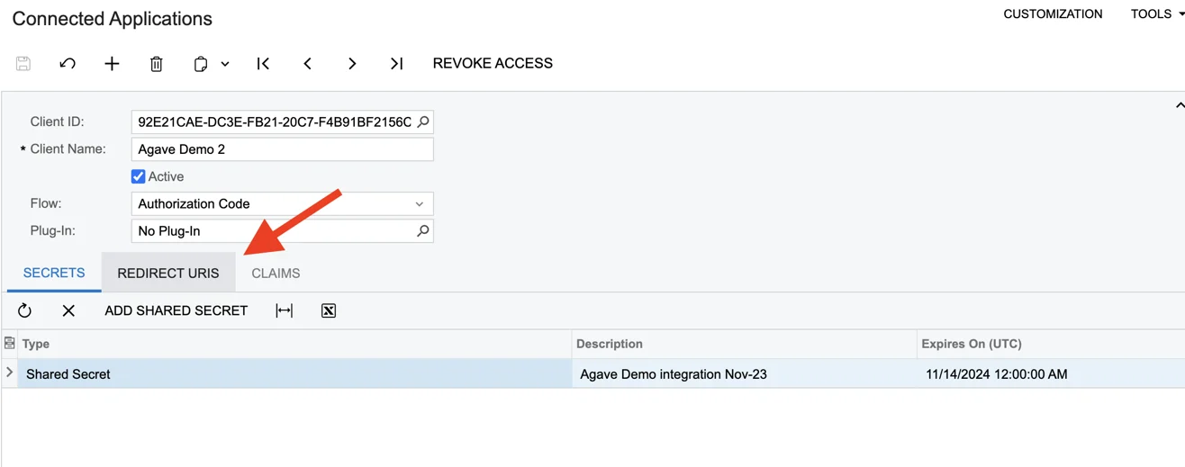Go to first record icon
The image size is (1185, 467).
pos(263,63)
